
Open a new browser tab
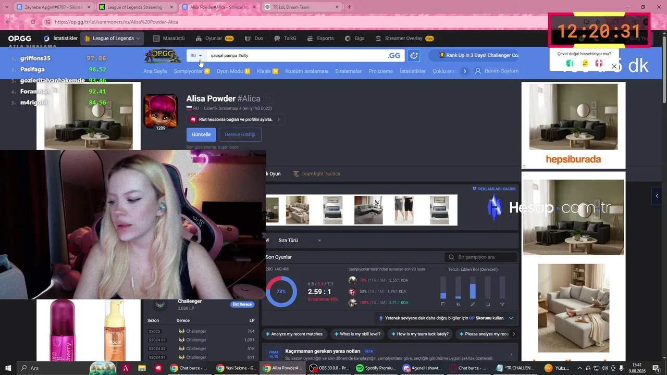[349, 7]
